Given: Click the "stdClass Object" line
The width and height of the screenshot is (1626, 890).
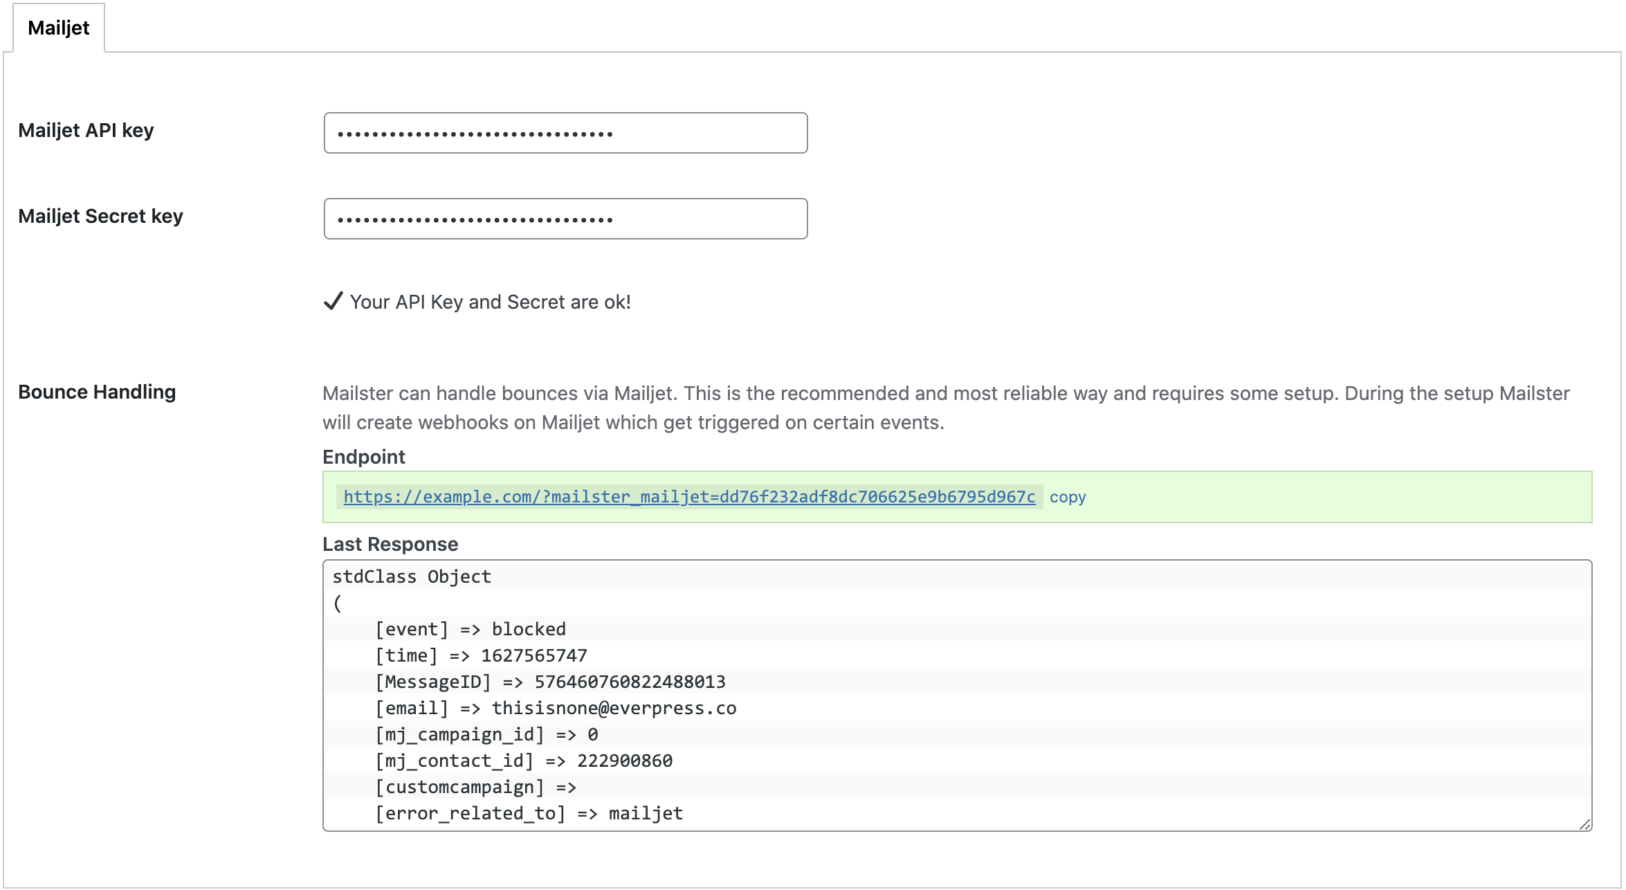Looking at the screenshot, I should (412, 576).
